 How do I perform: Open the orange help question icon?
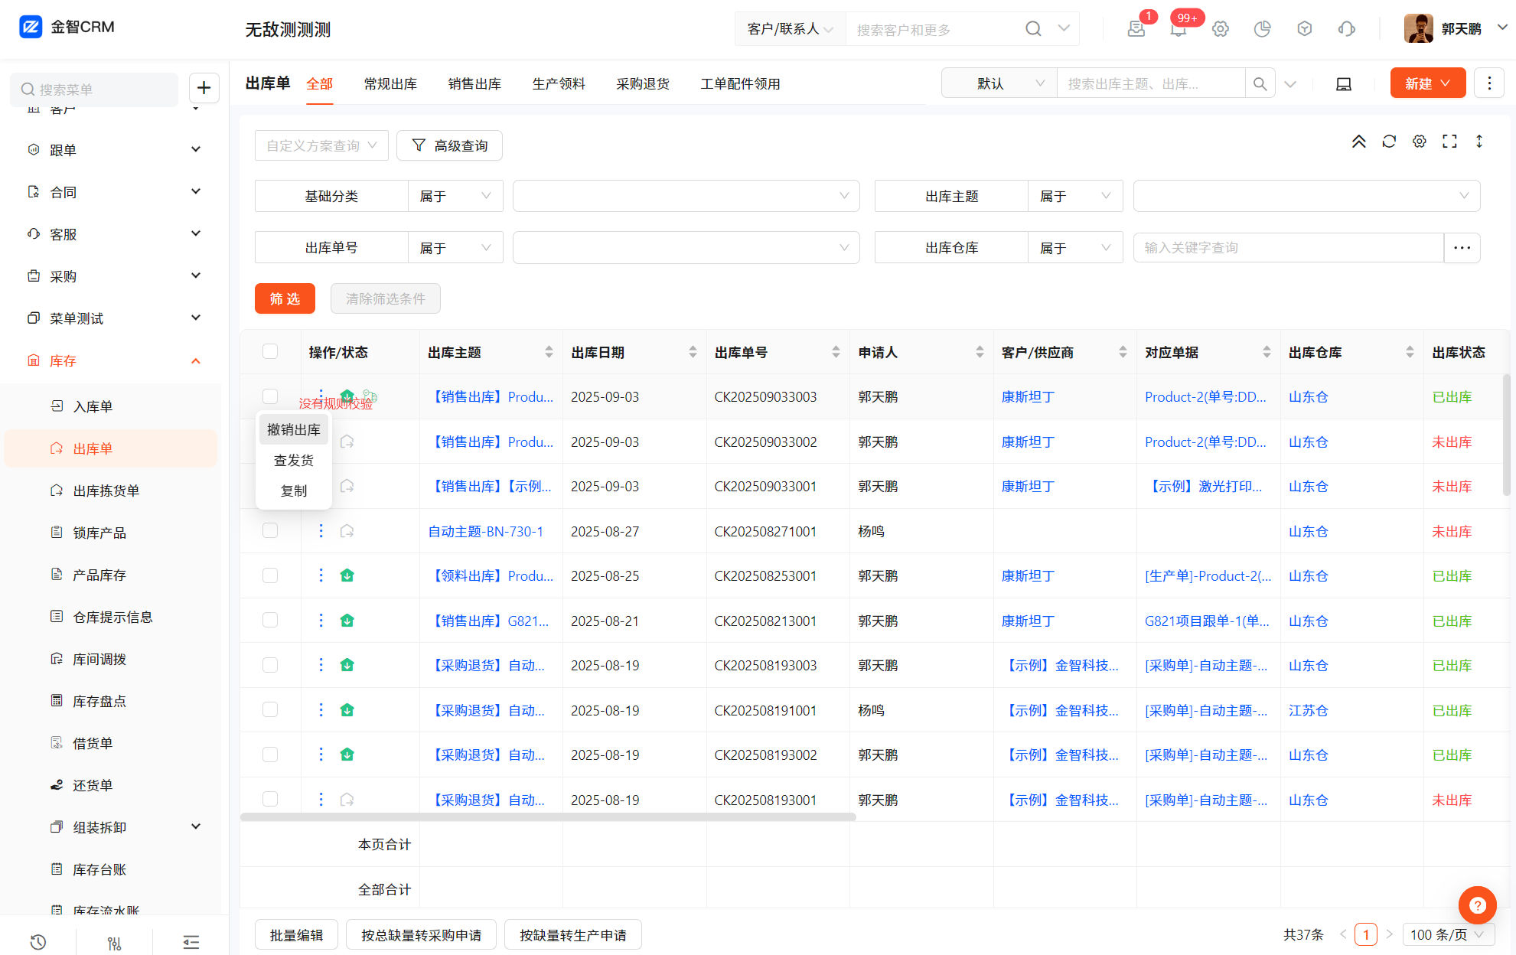point(1477,905)
